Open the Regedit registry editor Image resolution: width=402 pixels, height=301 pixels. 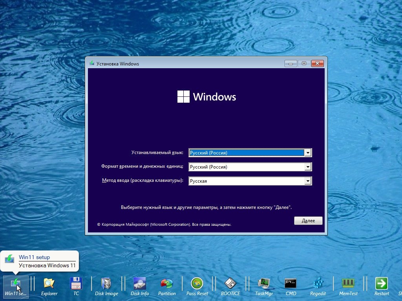point(318,284)
